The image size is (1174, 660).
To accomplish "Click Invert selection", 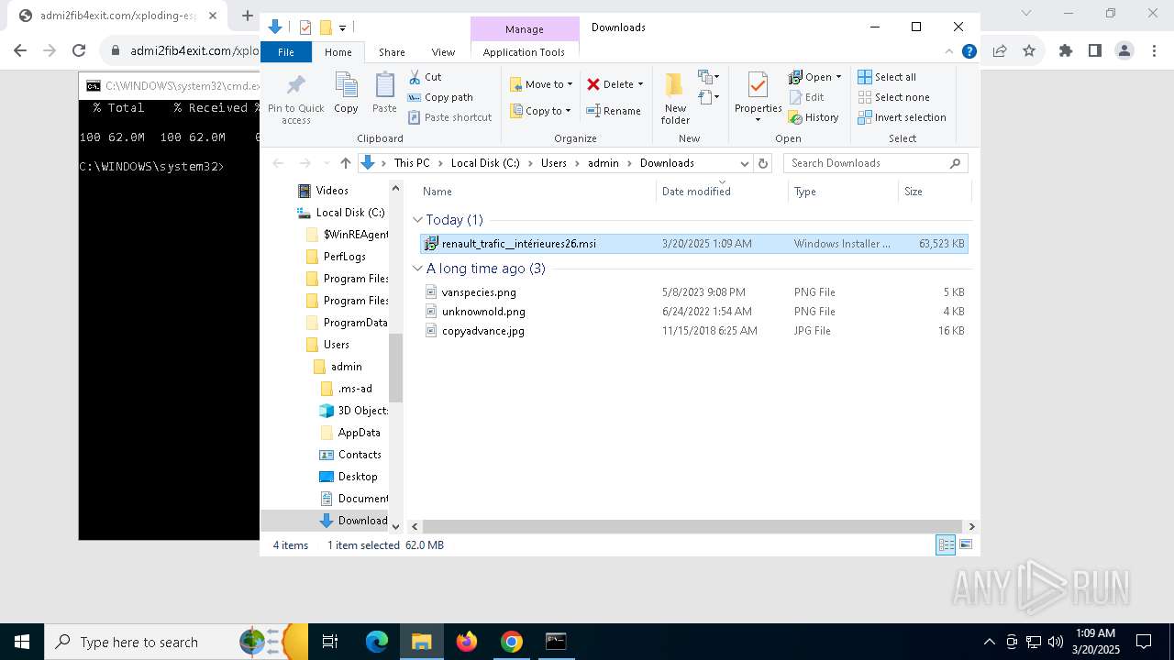I will 902,117.
